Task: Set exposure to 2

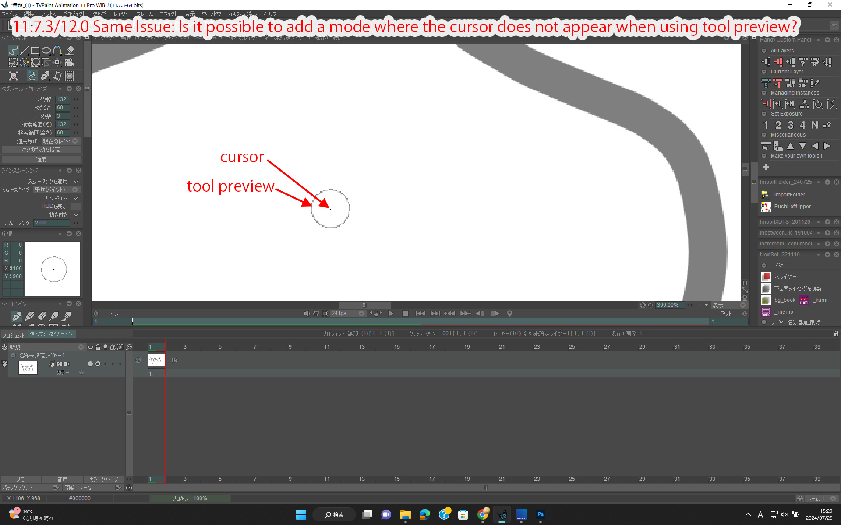Action: (778, 125)
